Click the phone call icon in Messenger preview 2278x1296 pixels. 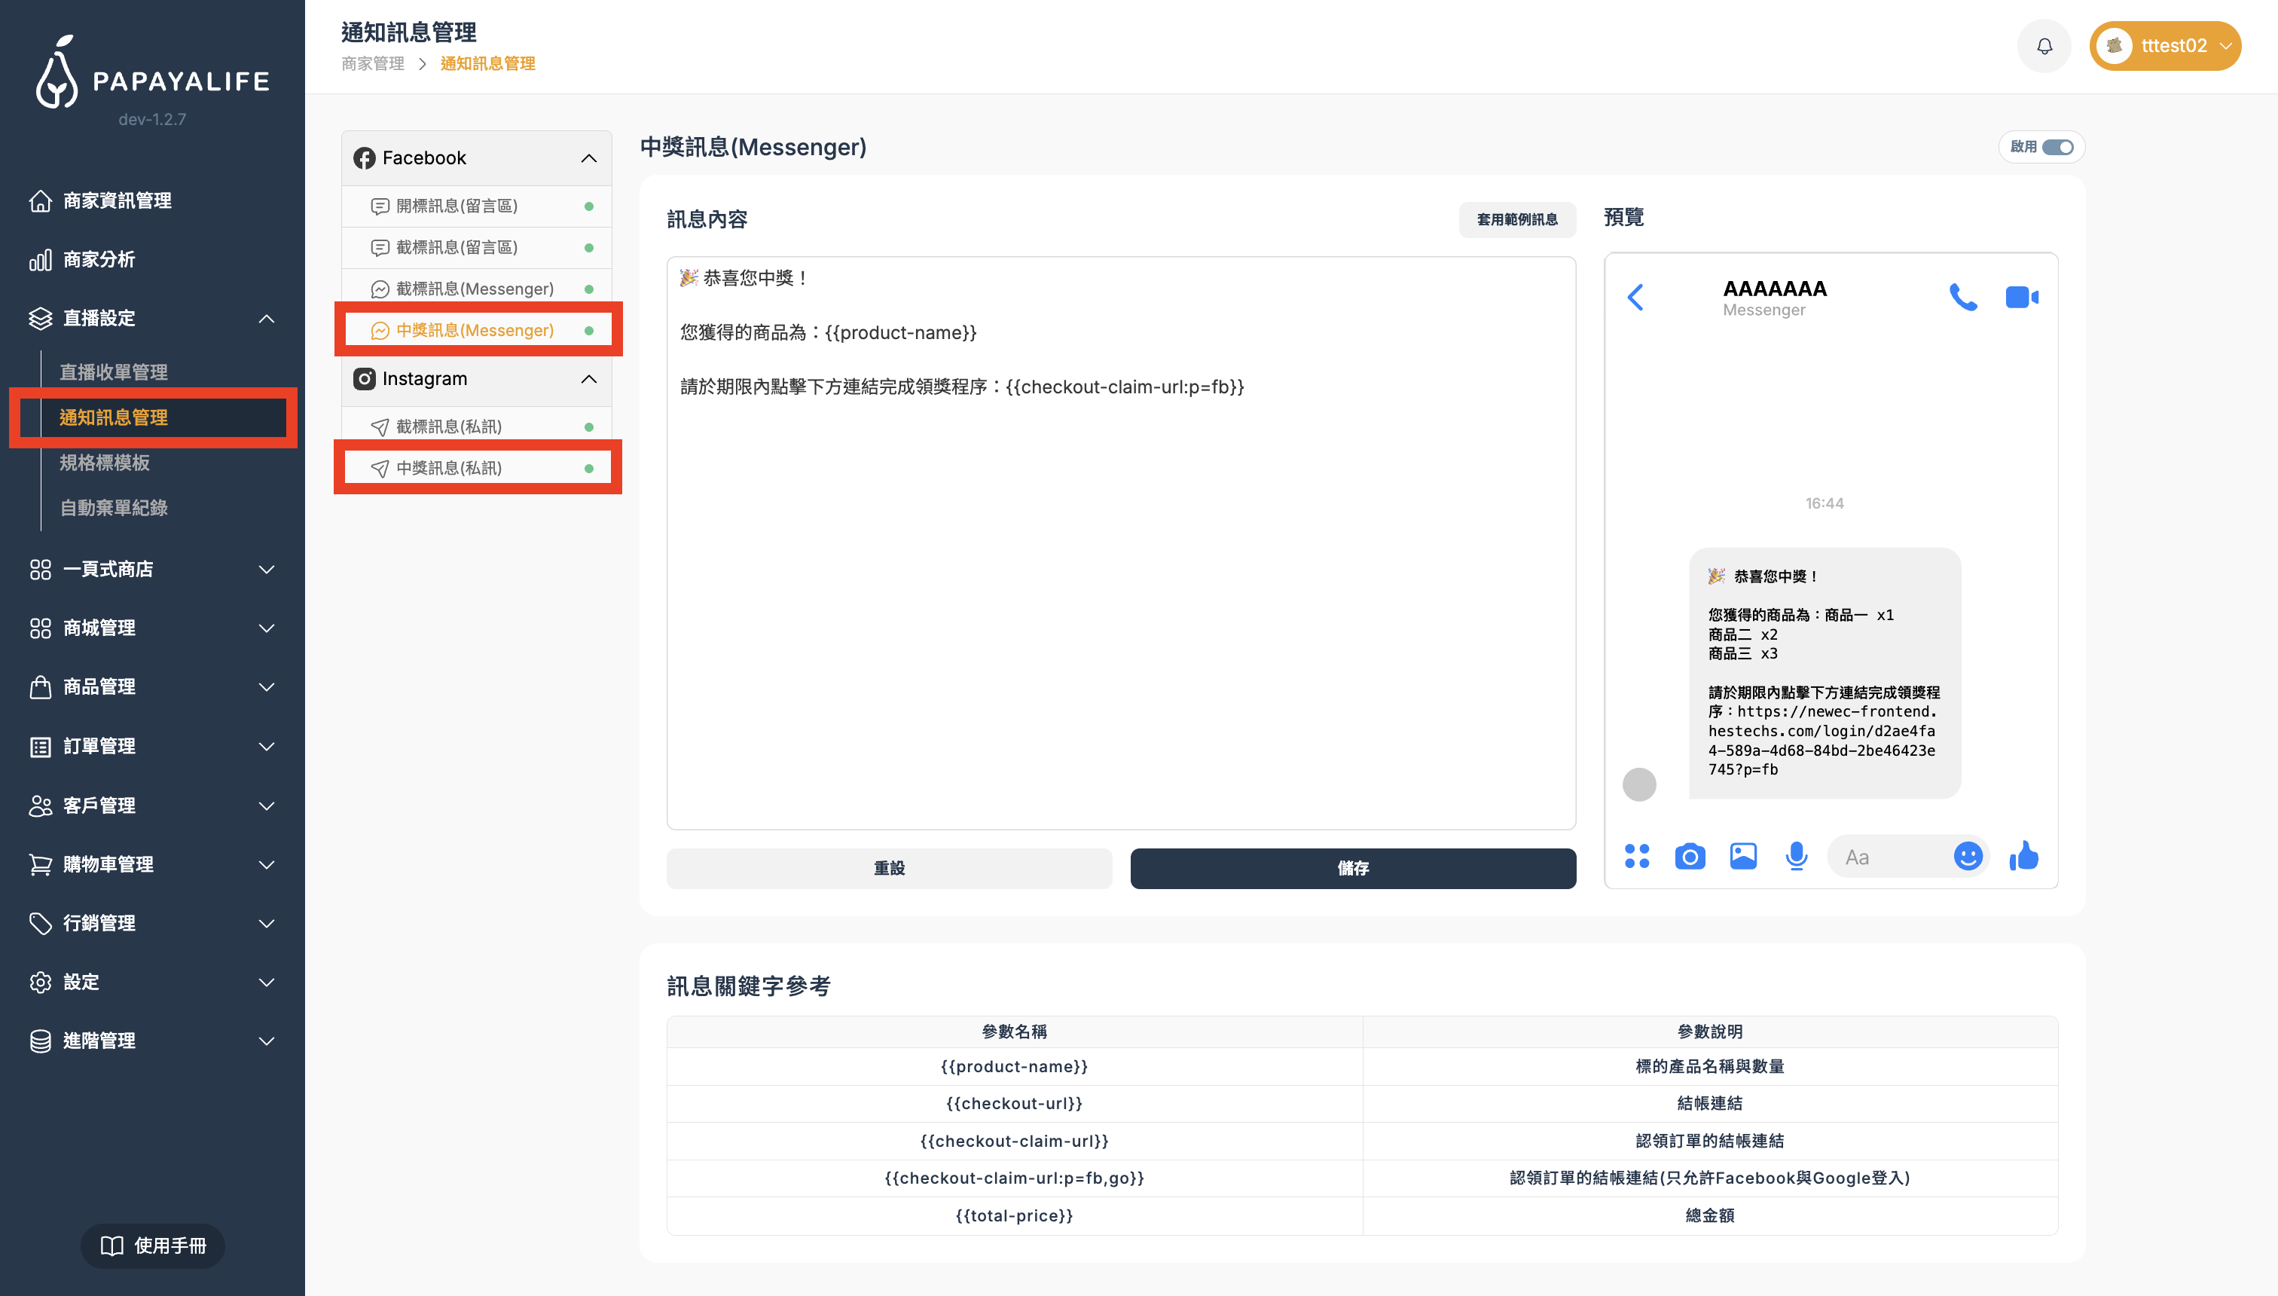click(x=1964, y=298)
